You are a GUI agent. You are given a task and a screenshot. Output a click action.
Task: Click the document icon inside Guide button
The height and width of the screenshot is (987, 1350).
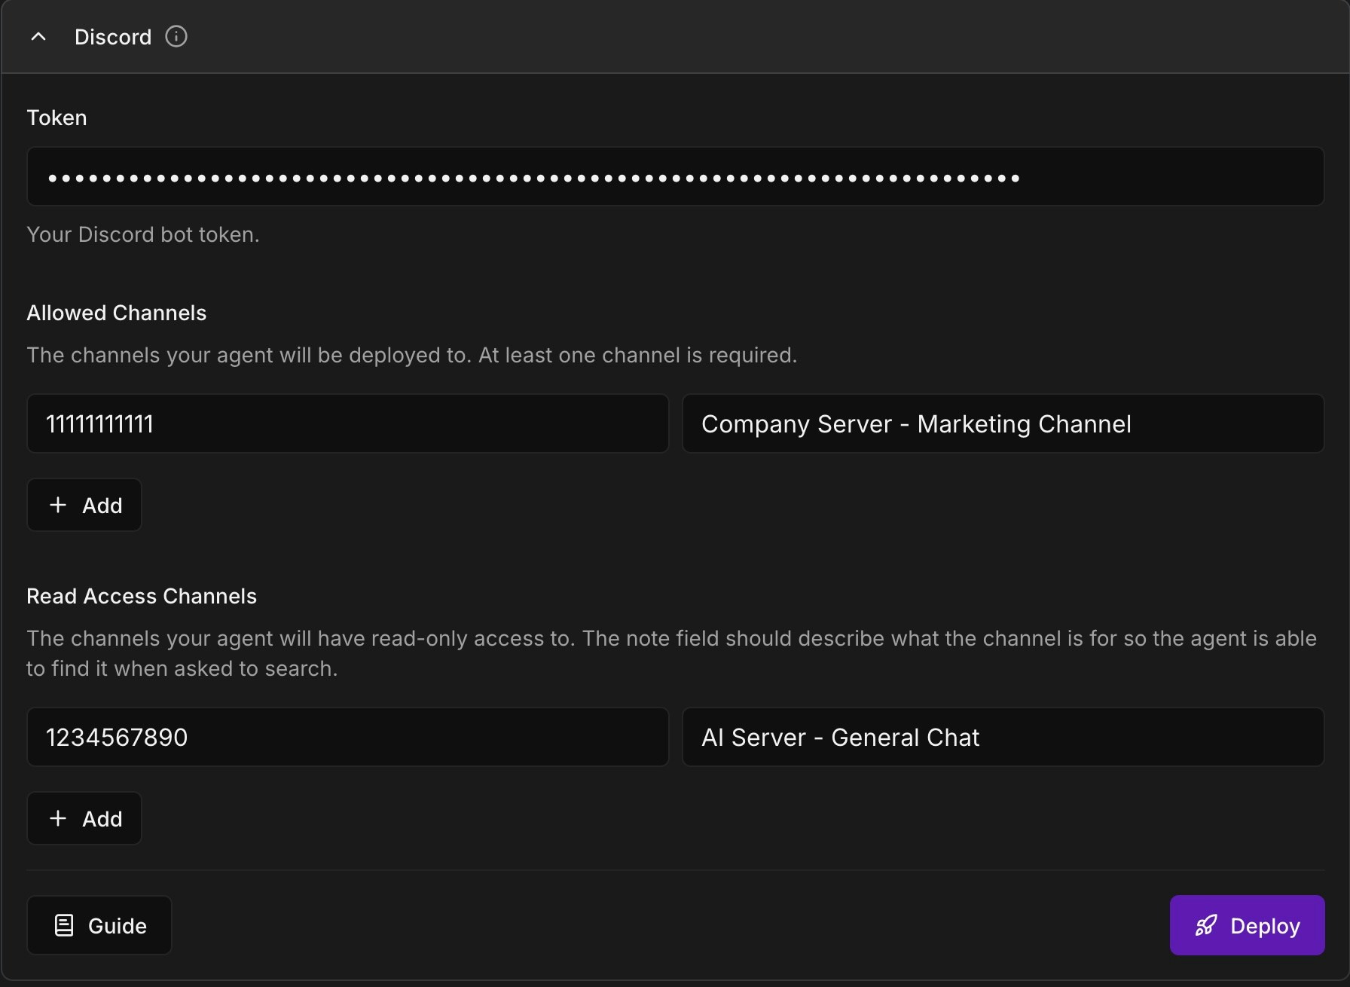tap(65, 925)
